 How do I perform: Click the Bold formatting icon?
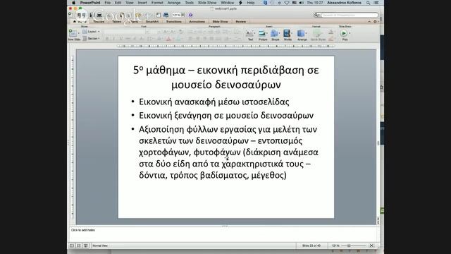[106, 38]
